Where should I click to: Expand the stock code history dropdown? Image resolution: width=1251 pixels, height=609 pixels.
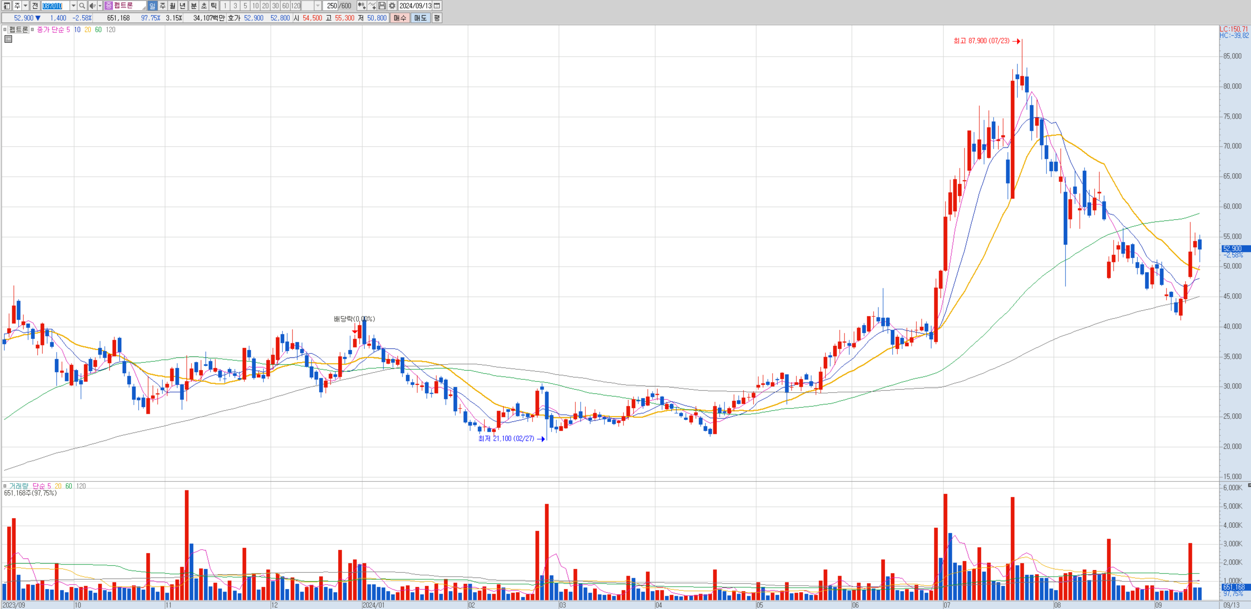point(73,6)
